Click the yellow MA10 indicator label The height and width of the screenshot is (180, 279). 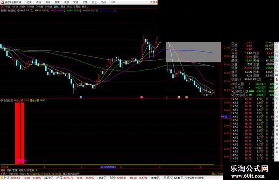pyautogui.click(x=42, y=11)
